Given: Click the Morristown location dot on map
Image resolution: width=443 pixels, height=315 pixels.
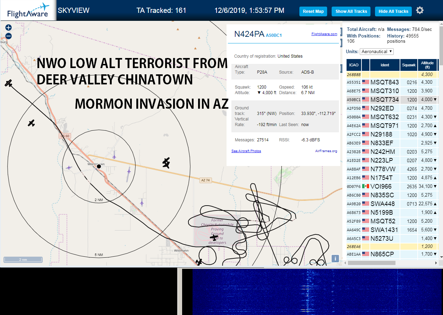Looking at the screenshot, I should click(99, 167).
